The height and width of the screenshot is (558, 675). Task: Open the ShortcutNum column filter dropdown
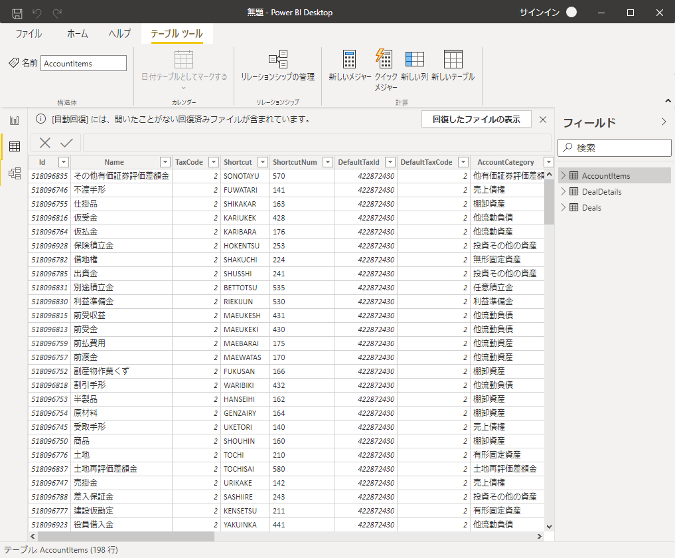pyautogui.click(x=328, y=162)
